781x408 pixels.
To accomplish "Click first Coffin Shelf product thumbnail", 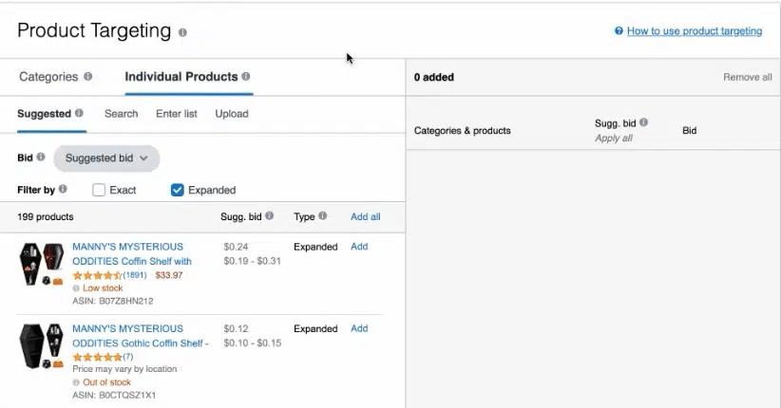I will click(x=42, y=263).
